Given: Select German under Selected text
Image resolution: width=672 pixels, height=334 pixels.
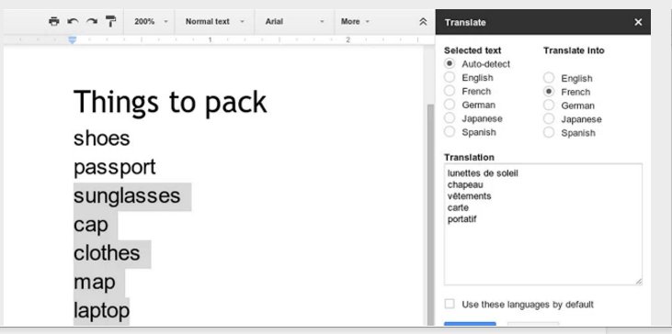Looking at the screenshot, I should click(x=450, y=105).
